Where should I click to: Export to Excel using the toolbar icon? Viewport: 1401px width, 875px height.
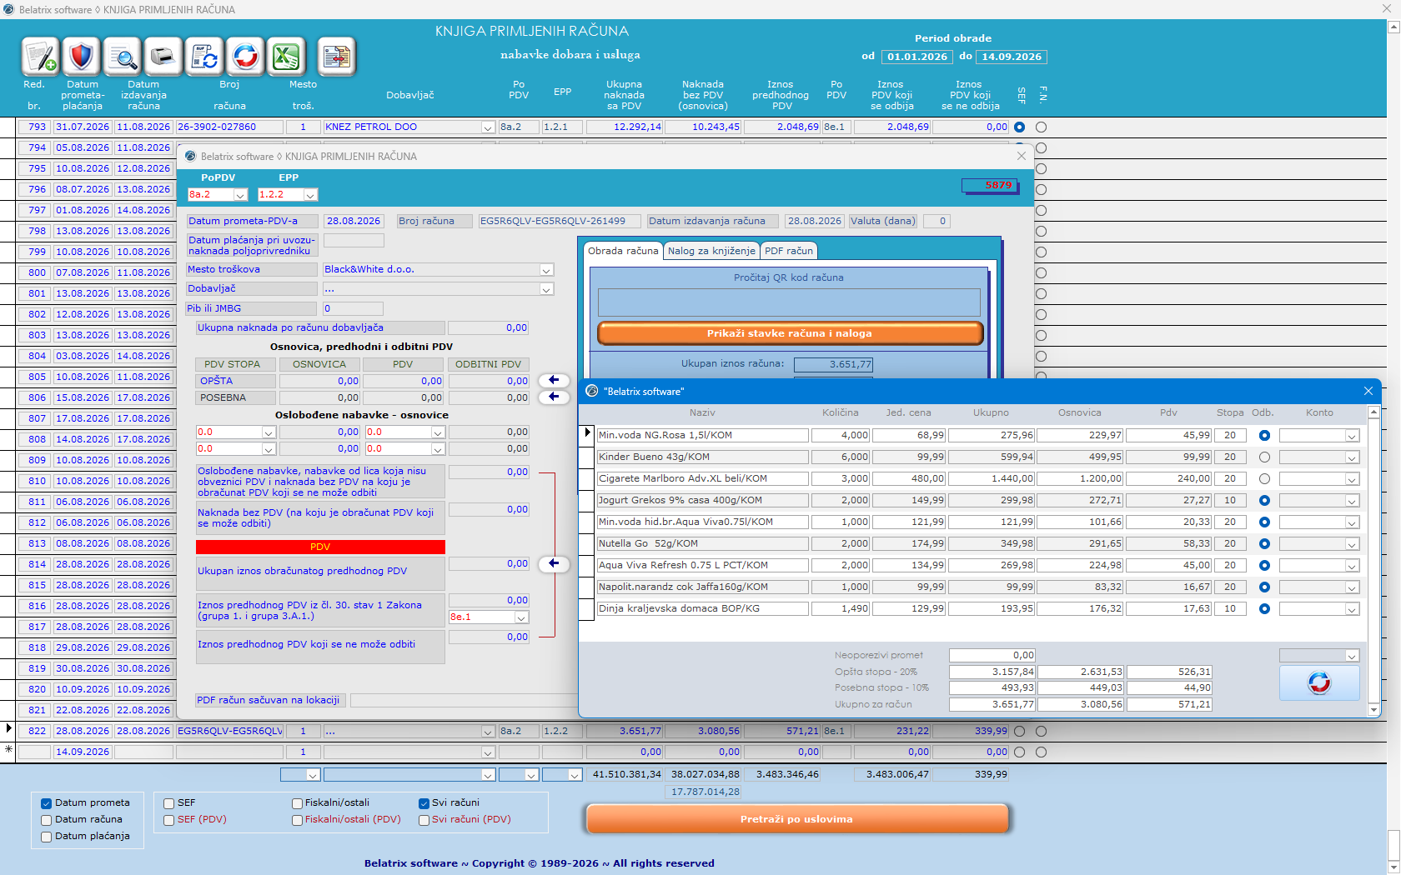tap(286, 57)
